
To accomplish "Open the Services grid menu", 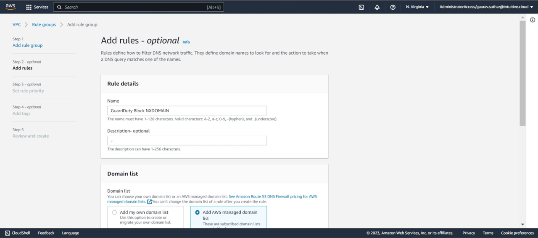I will coord(29,7).
